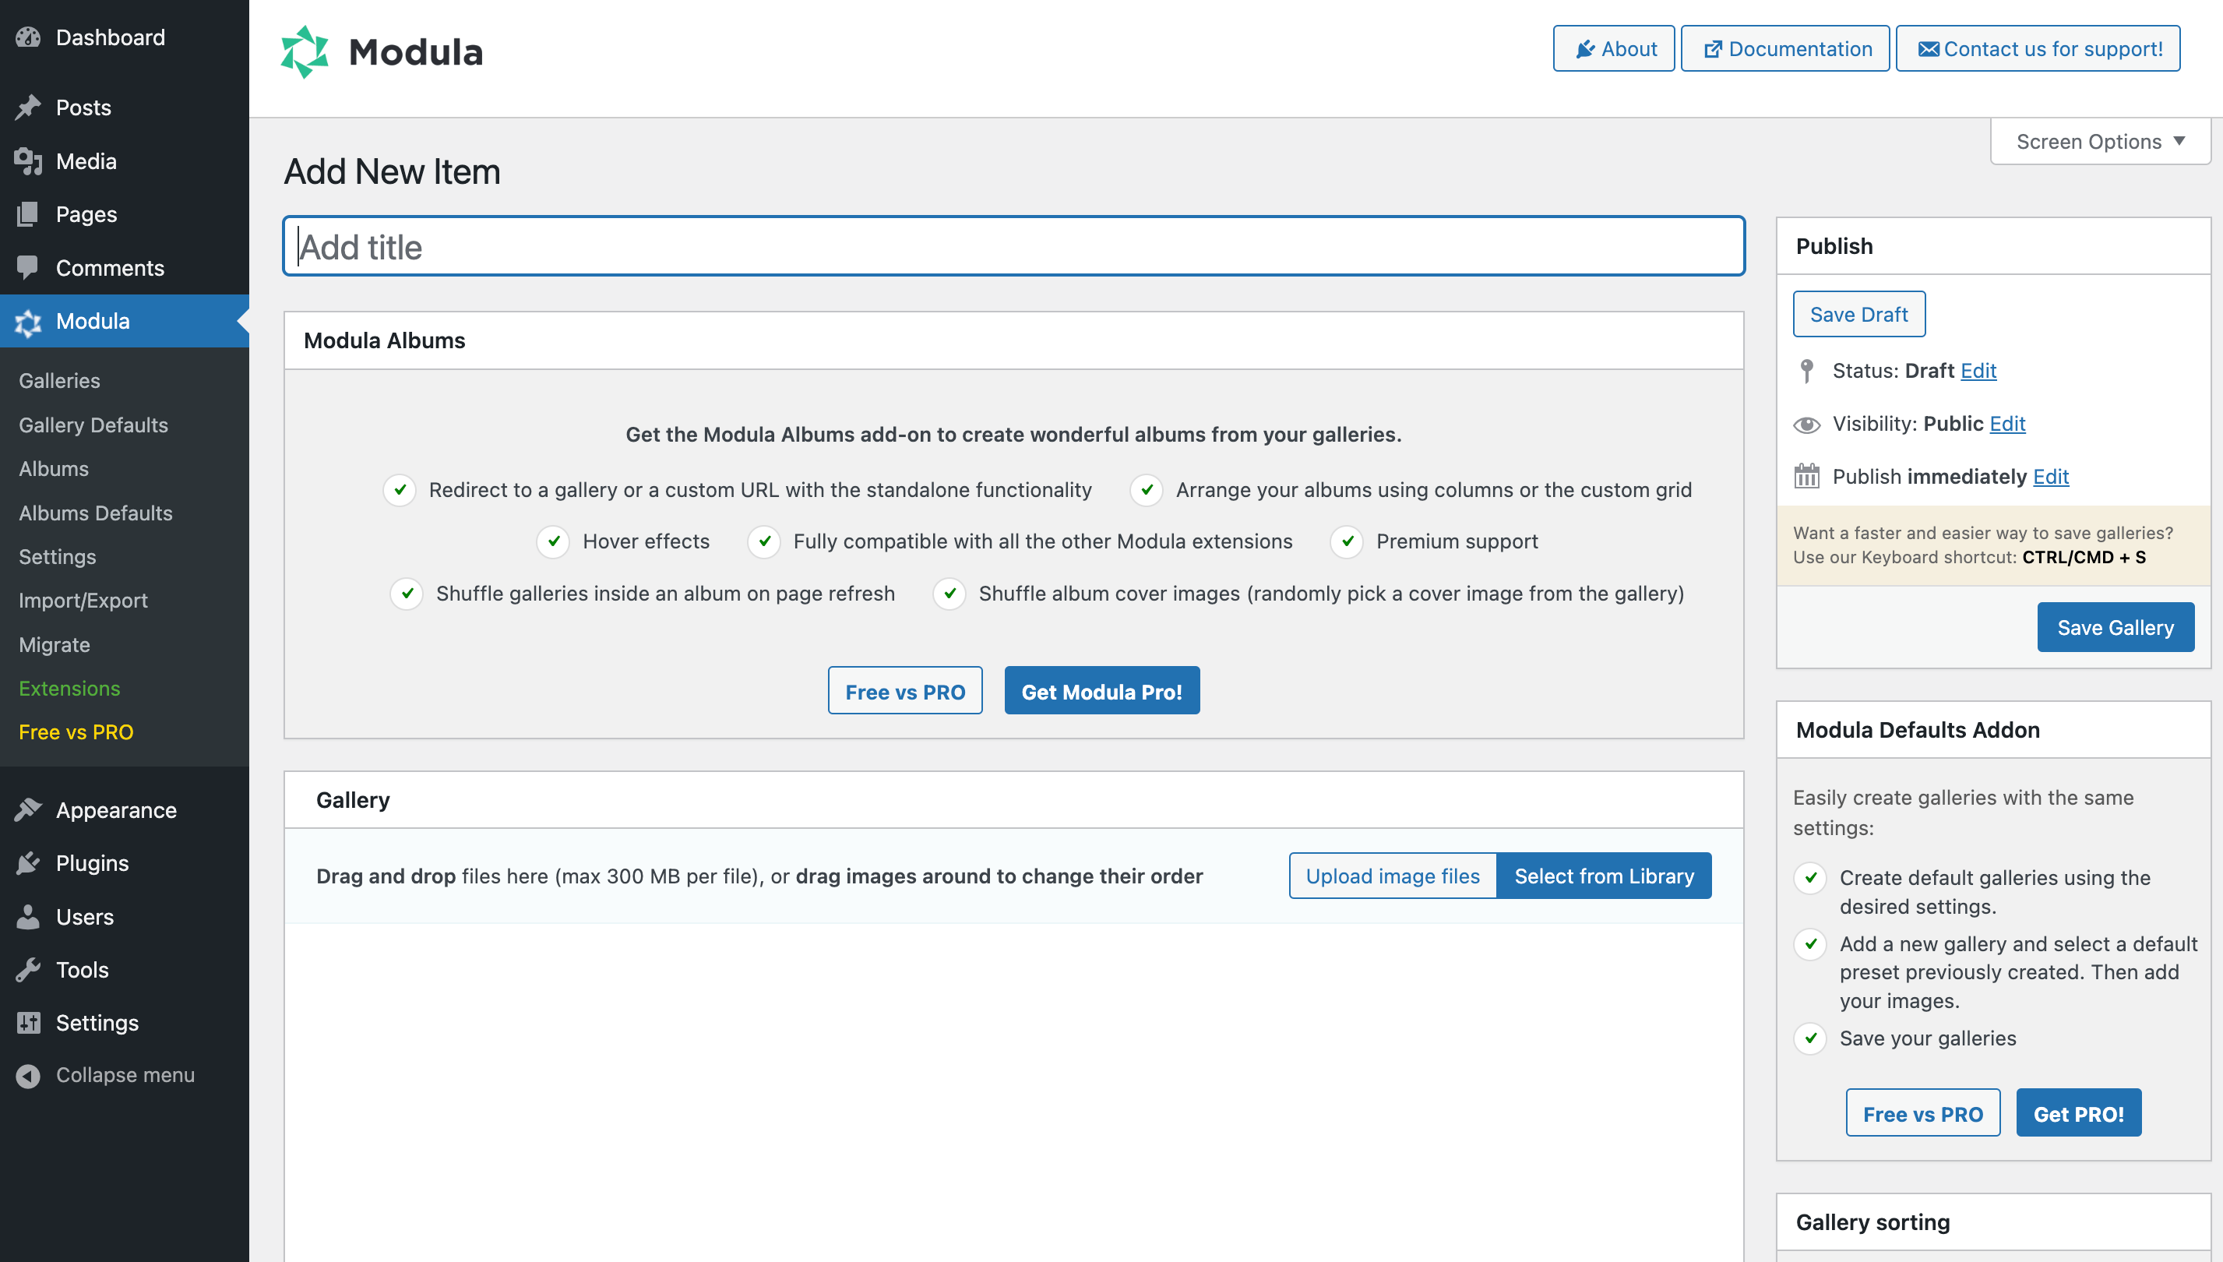Open Migrate submenu item
The width and height of the screenshot is (2223, 1262).
[55, 645]
